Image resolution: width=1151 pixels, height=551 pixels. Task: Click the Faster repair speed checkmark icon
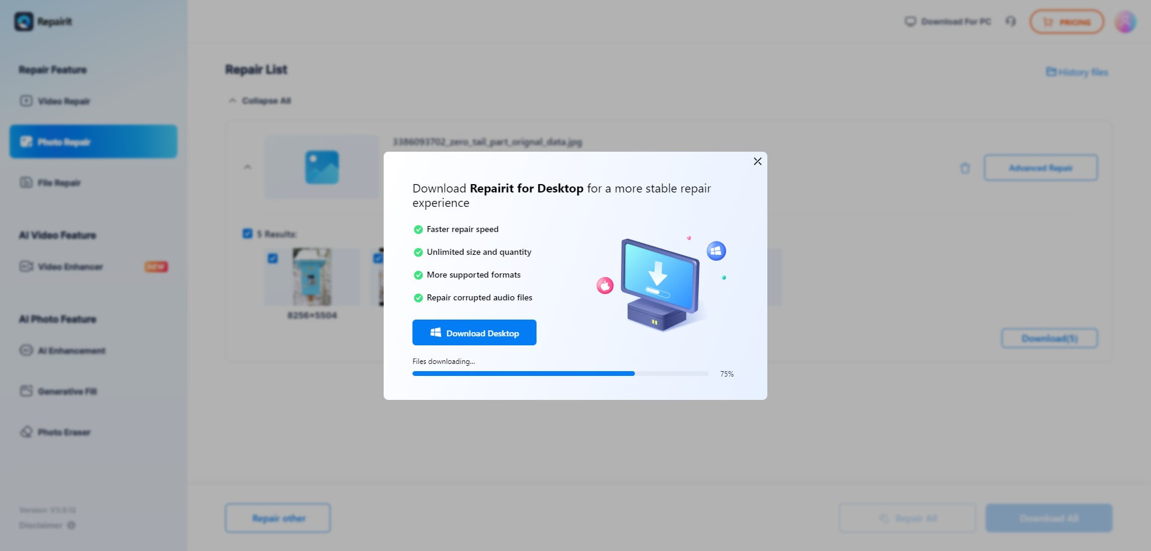pos(418,229)
